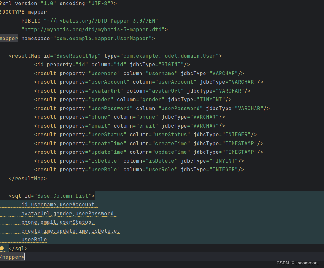Click the result line for email
The width and height of the screenshot is (324, 268).
coord(130,126)
